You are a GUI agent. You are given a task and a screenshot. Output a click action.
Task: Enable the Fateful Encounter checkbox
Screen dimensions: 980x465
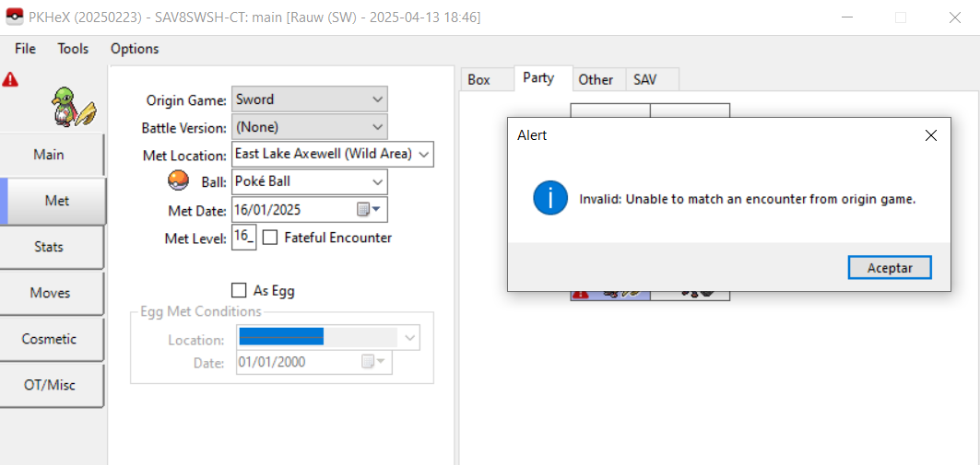(270, 238)
